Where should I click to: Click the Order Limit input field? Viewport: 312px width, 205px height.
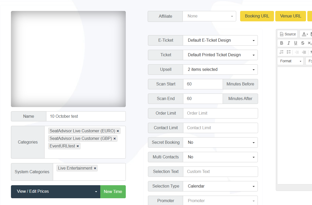(x=221, y=113)
